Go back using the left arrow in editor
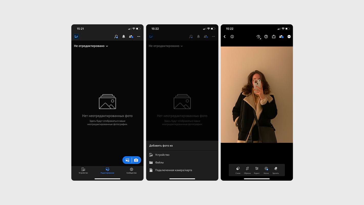Viewport: 364px width, 205px height. coord(225,37)
